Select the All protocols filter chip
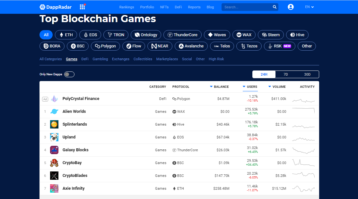Viewport: 358px width, 199px height. click(x=46, y=35)
